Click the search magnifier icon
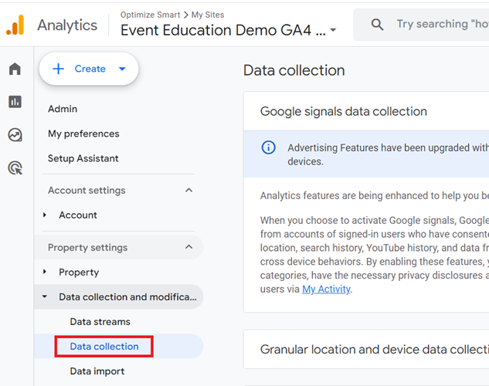This screenshot has height=386, width=489. [377, 24]
